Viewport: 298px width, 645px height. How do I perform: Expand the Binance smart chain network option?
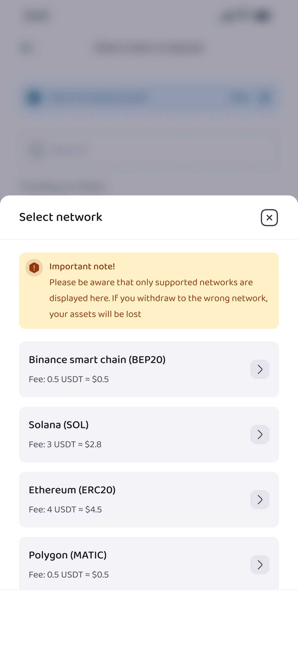click(x=260, y=369)
